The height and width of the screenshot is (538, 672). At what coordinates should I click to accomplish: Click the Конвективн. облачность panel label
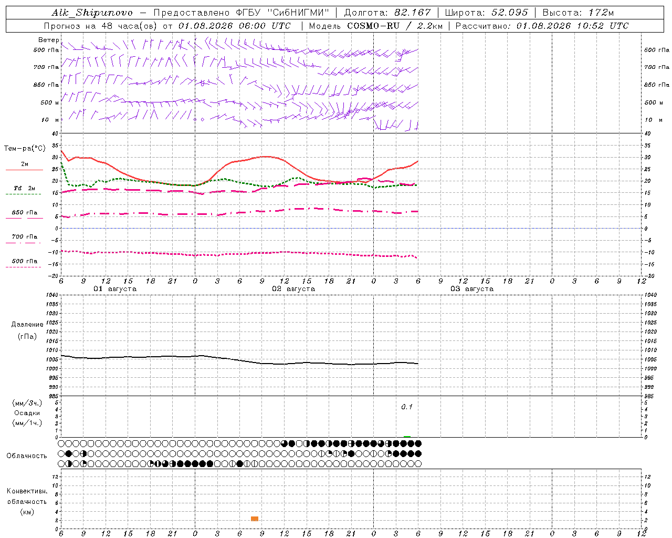click(27, 501)
